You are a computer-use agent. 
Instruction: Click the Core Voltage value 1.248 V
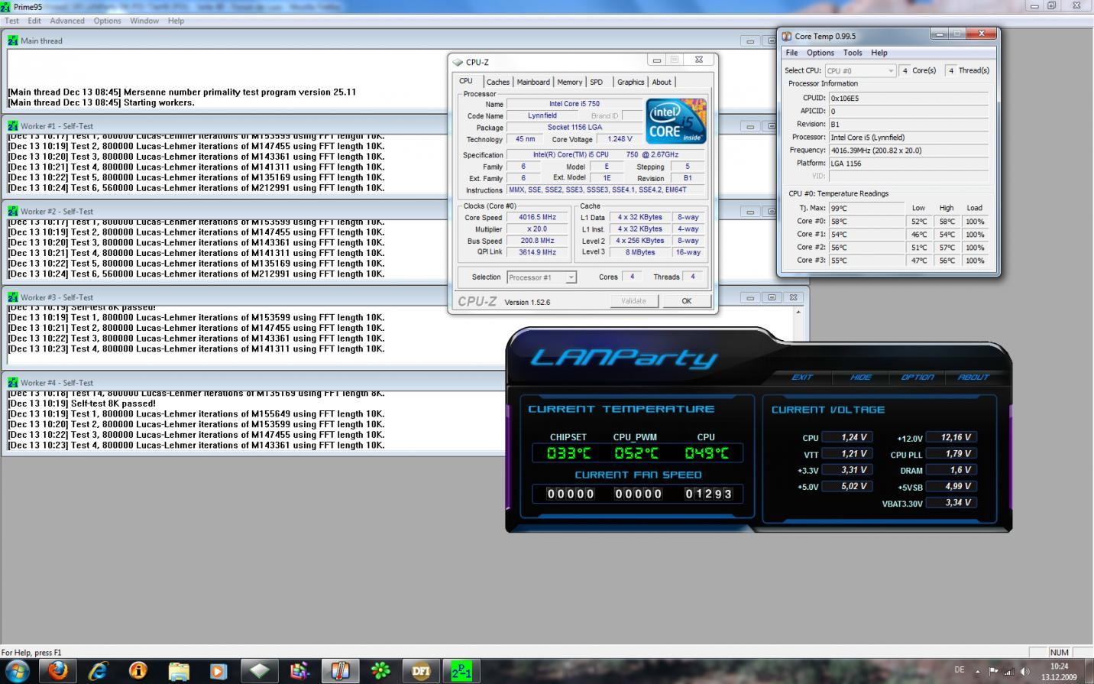[619, 139]
